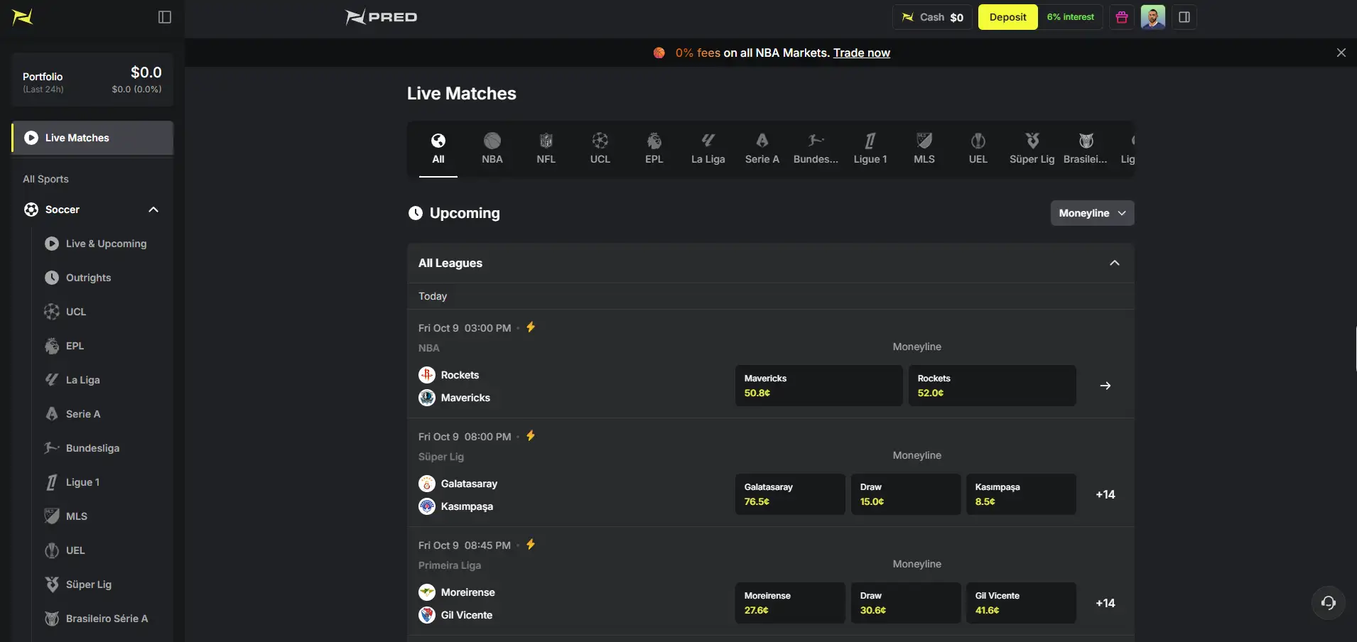Switch to the La Liga tab
Viewport: 1357px width, 642px height.
[x=708, y=149]
